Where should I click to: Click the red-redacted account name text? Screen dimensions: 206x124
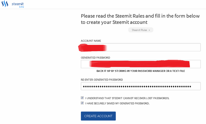[x=93, y=48]
